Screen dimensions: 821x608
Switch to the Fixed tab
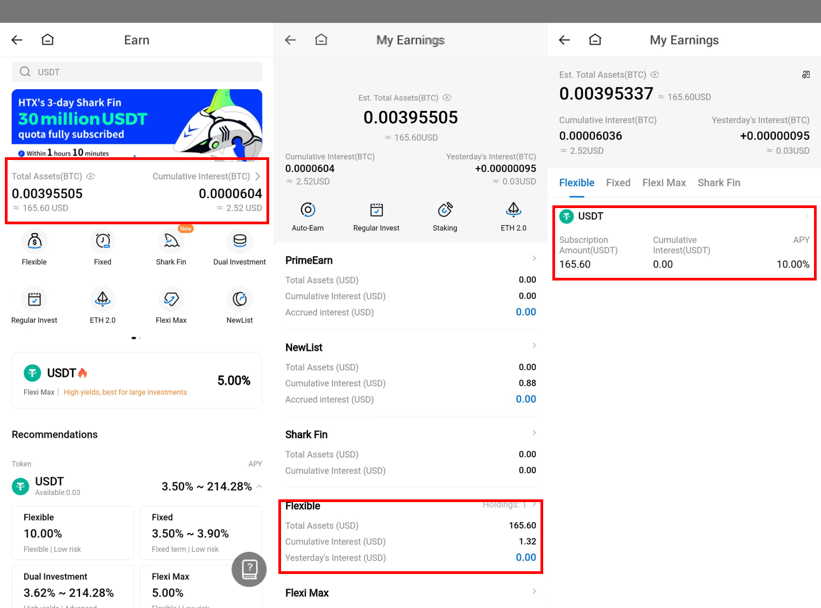618,183
